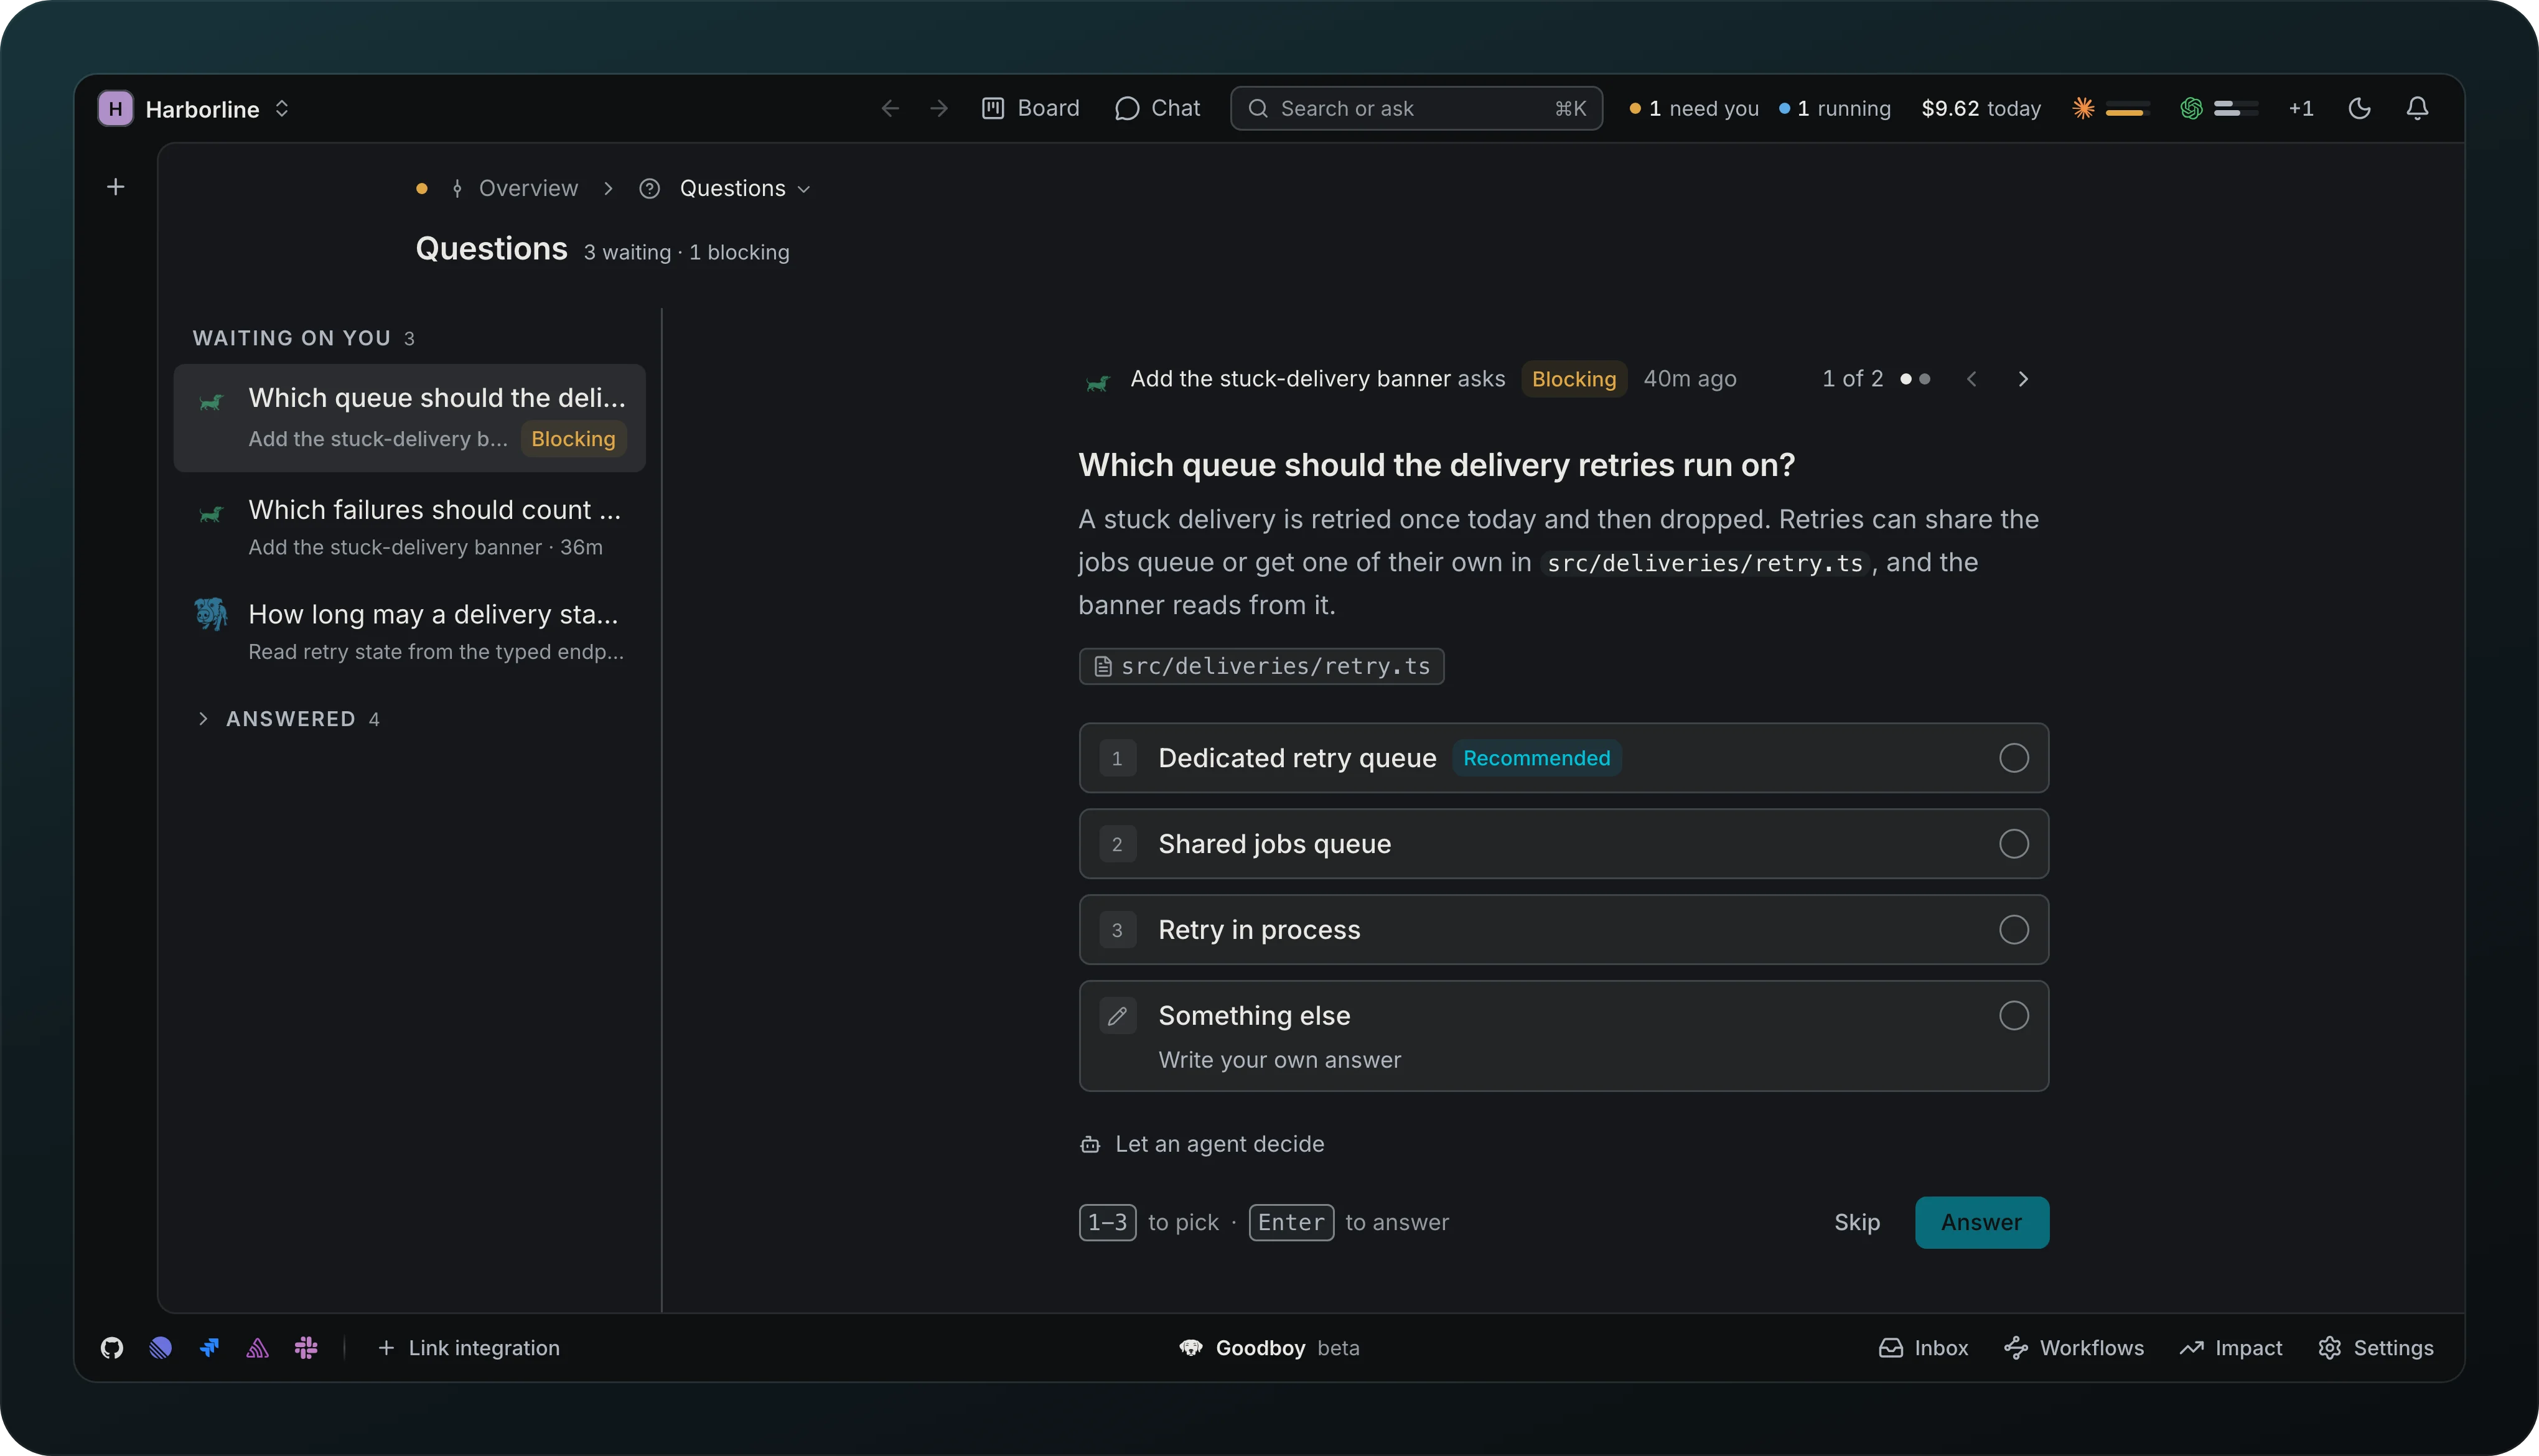
Task: Expand the Answered section
Action: pos(288,719)
